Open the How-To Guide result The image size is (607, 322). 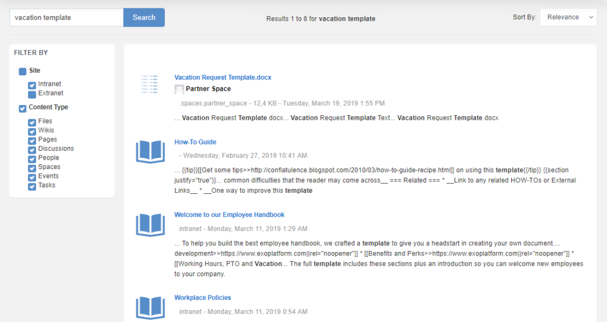(195, 142)
